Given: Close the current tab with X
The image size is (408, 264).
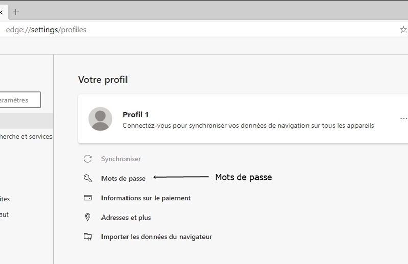Looking at the screenshot, I should [1, 12].
